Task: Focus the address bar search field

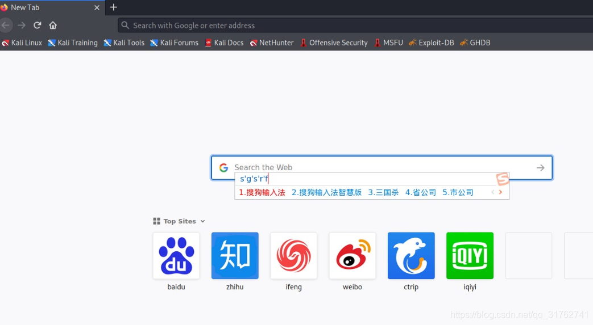Action: click(355, 26)
